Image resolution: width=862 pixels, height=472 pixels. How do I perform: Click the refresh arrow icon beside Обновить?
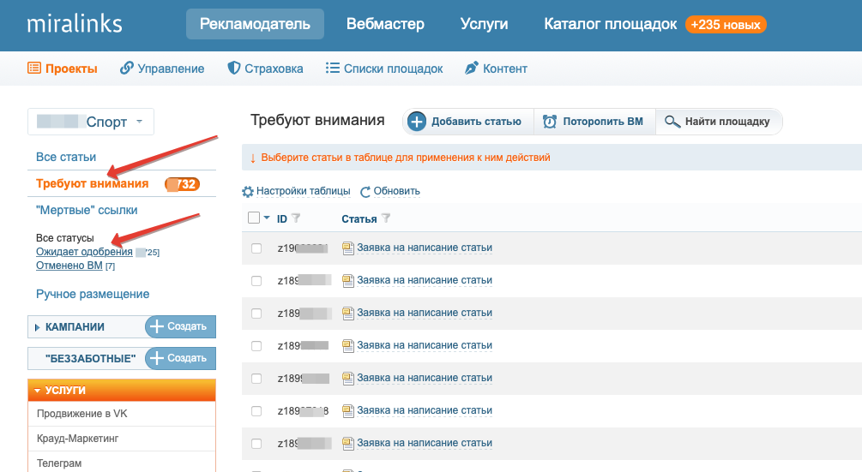coord(365,192)
